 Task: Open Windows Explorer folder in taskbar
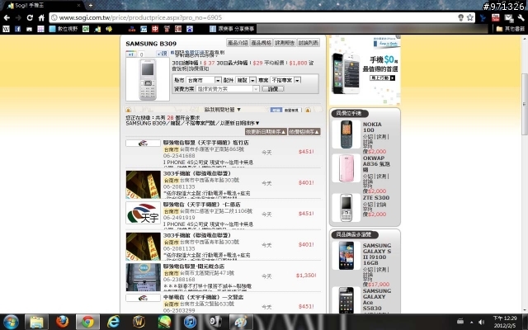[x=36, y=322]
